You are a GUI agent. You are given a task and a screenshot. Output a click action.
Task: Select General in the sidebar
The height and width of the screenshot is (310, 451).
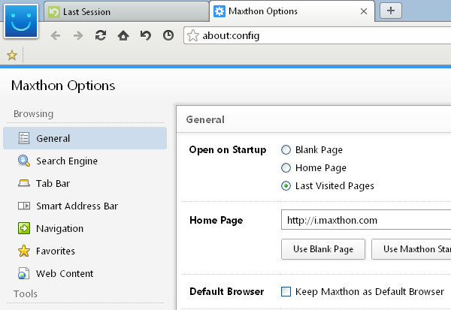85,138
